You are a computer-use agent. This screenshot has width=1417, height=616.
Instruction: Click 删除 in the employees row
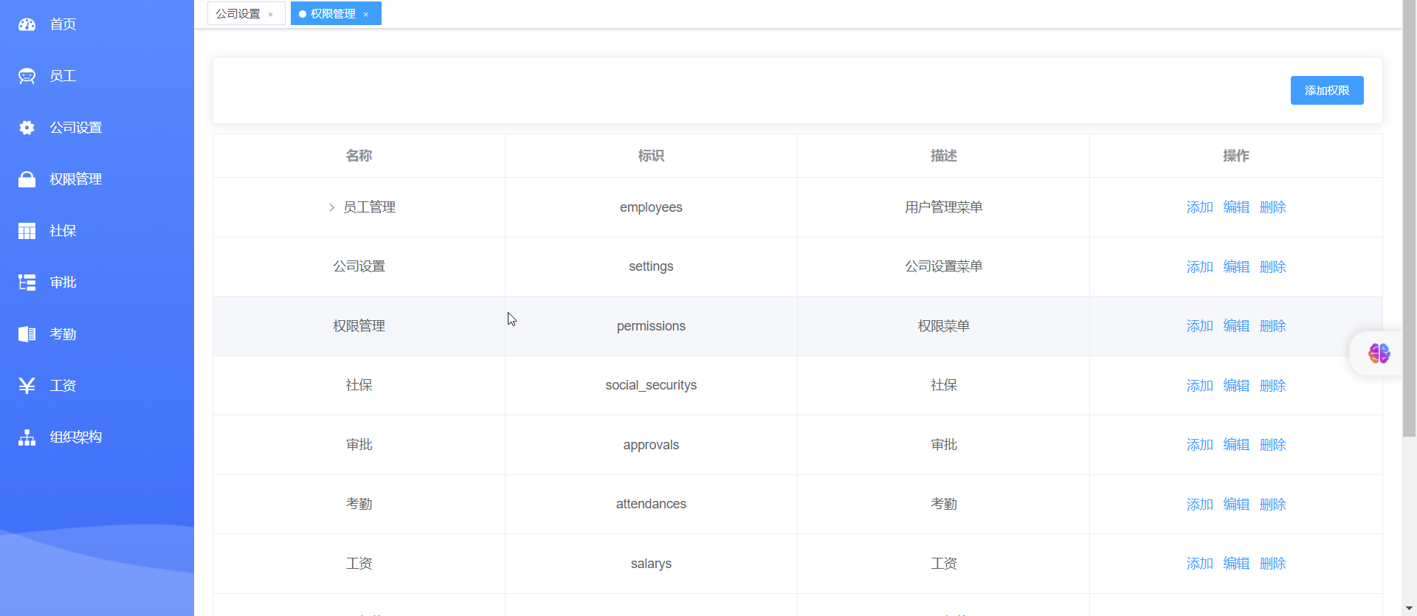click(x=1273, y=207)
